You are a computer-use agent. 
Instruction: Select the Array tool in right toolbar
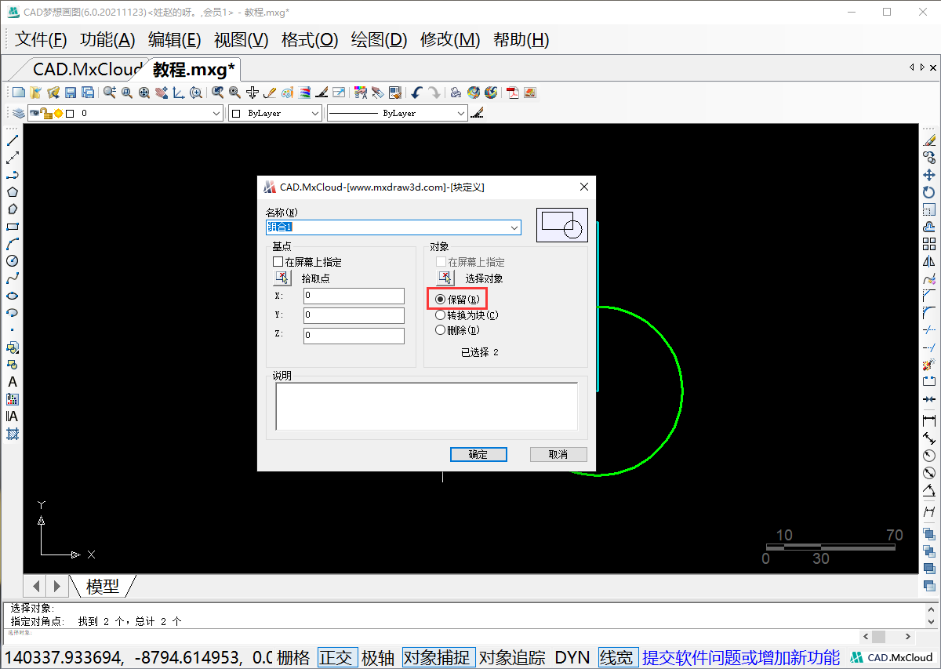coord(929,244)
